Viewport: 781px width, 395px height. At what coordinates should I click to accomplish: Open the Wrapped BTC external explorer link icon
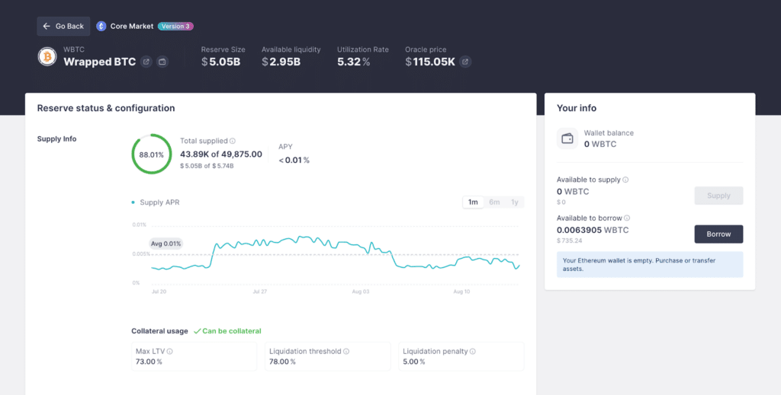click(146, 62)
